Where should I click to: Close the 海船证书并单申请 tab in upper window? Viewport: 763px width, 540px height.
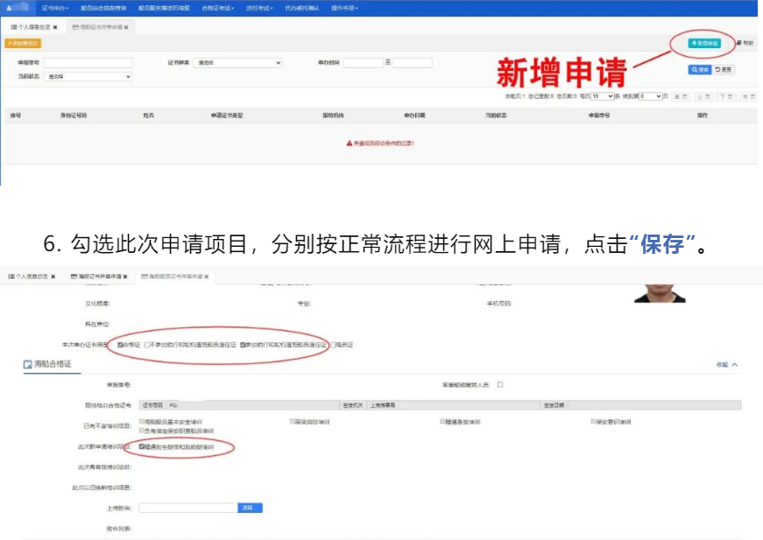(x=126, y=27)
